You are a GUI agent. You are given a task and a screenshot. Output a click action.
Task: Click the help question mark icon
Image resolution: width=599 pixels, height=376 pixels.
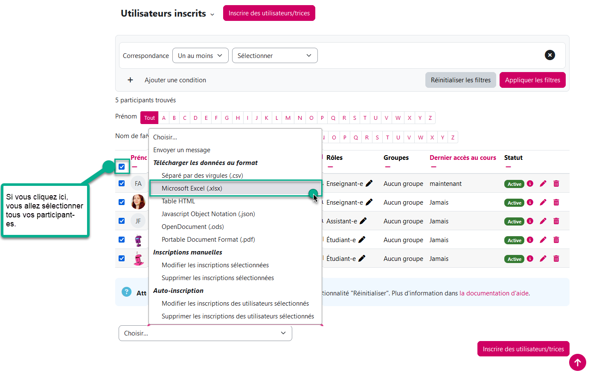[x=127, y=292]
